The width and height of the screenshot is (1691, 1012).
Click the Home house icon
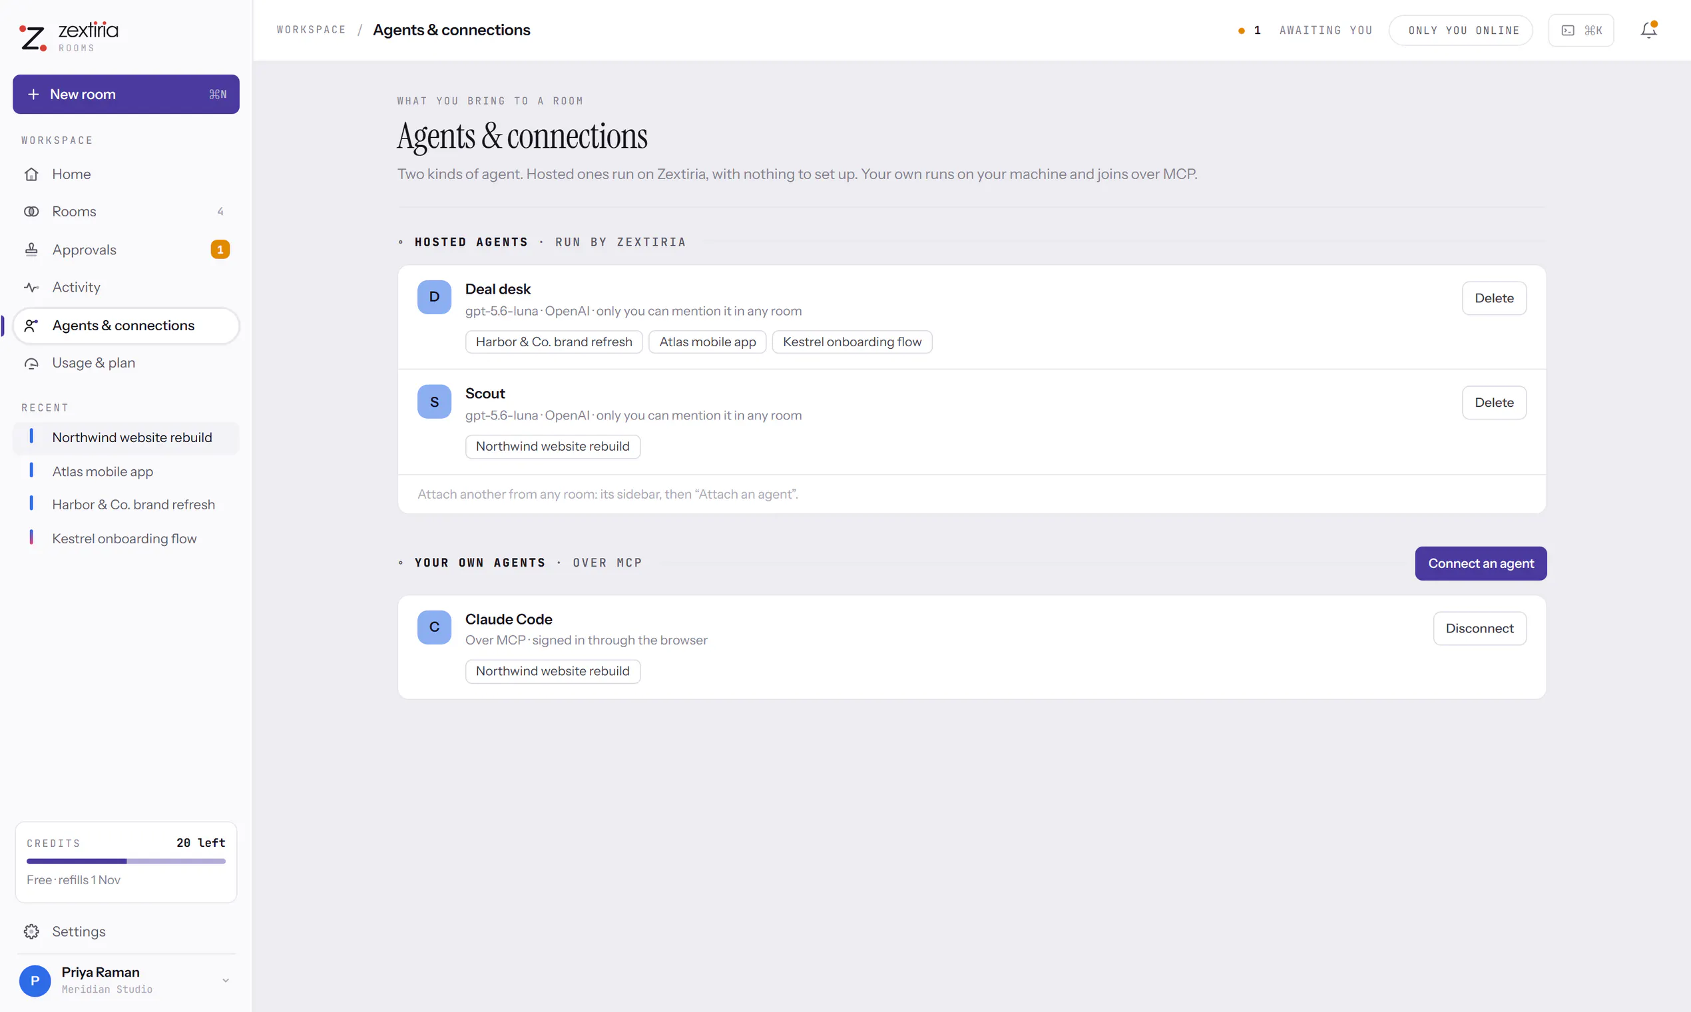[31, 174]
